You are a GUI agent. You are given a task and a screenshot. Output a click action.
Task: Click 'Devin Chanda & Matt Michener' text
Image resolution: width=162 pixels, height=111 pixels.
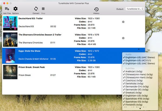click(33, 59)
